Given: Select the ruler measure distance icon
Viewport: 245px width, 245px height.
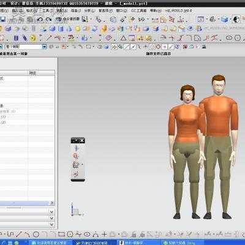Looking at the screenshot, I should click(155, 20).
